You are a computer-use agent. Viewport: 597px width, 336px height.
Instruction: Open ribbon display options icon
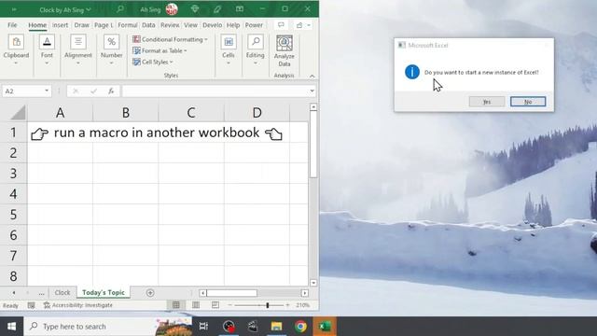240,9
